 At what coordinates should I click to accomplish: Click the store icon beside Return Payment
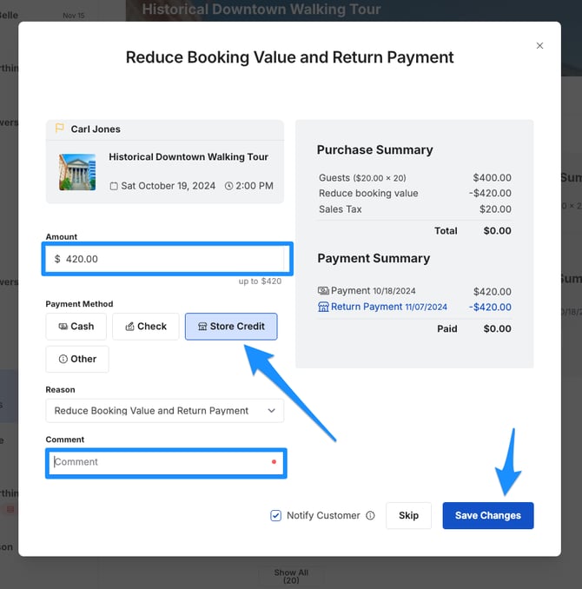(323, 307)
